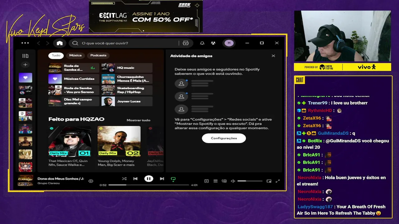Image resolution: width=399 pixels, height=224 pixels.
Task: Skip to next track
Action: [162, 179]
